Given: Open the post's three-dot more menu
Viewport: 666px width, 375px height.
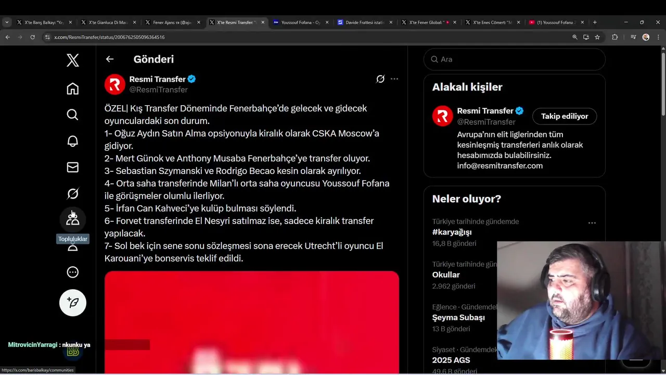Looking at the screenshot, I should (x=394, y=79).
